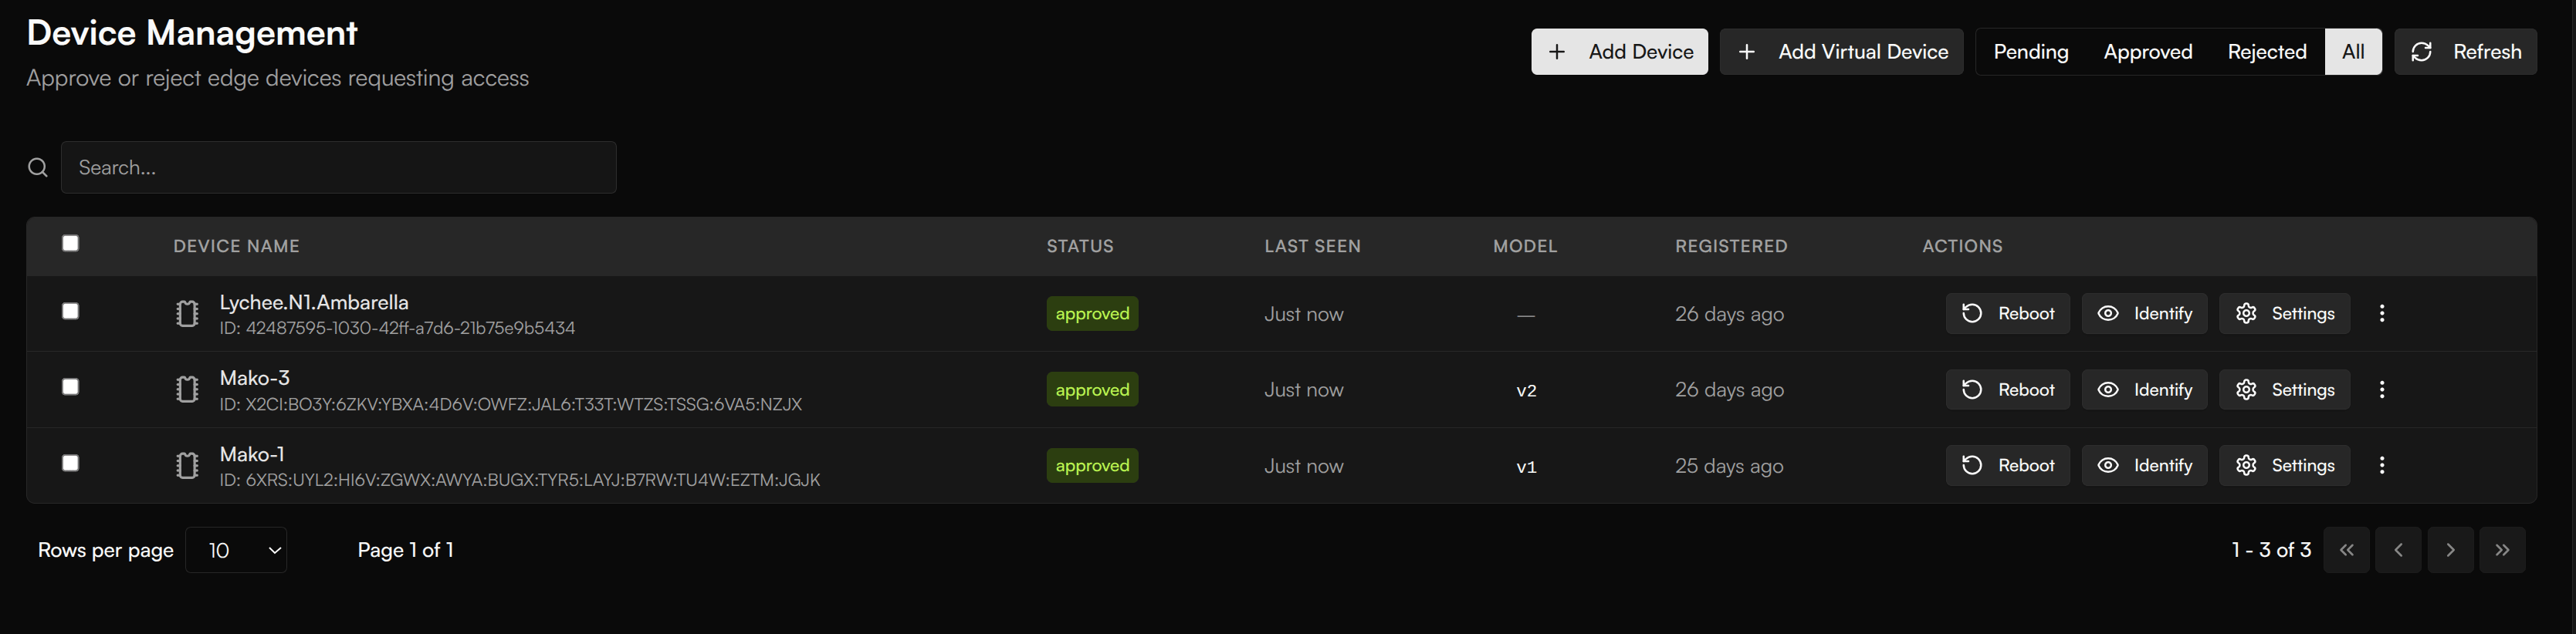Image resolution: width=2576 pixels, height=634 pixels.
Task: Jump to the last page of devices
Action: click(2502, 550)
